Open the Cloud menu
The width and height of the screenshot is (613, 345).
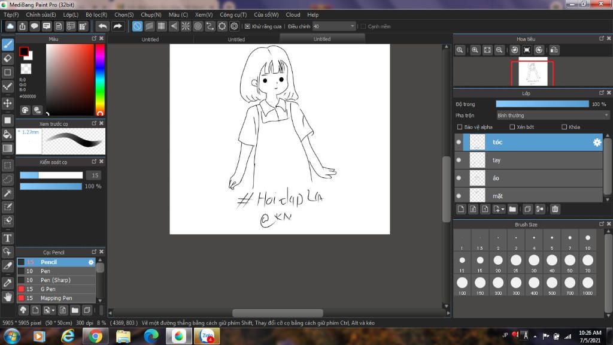(x=293, y=14)
